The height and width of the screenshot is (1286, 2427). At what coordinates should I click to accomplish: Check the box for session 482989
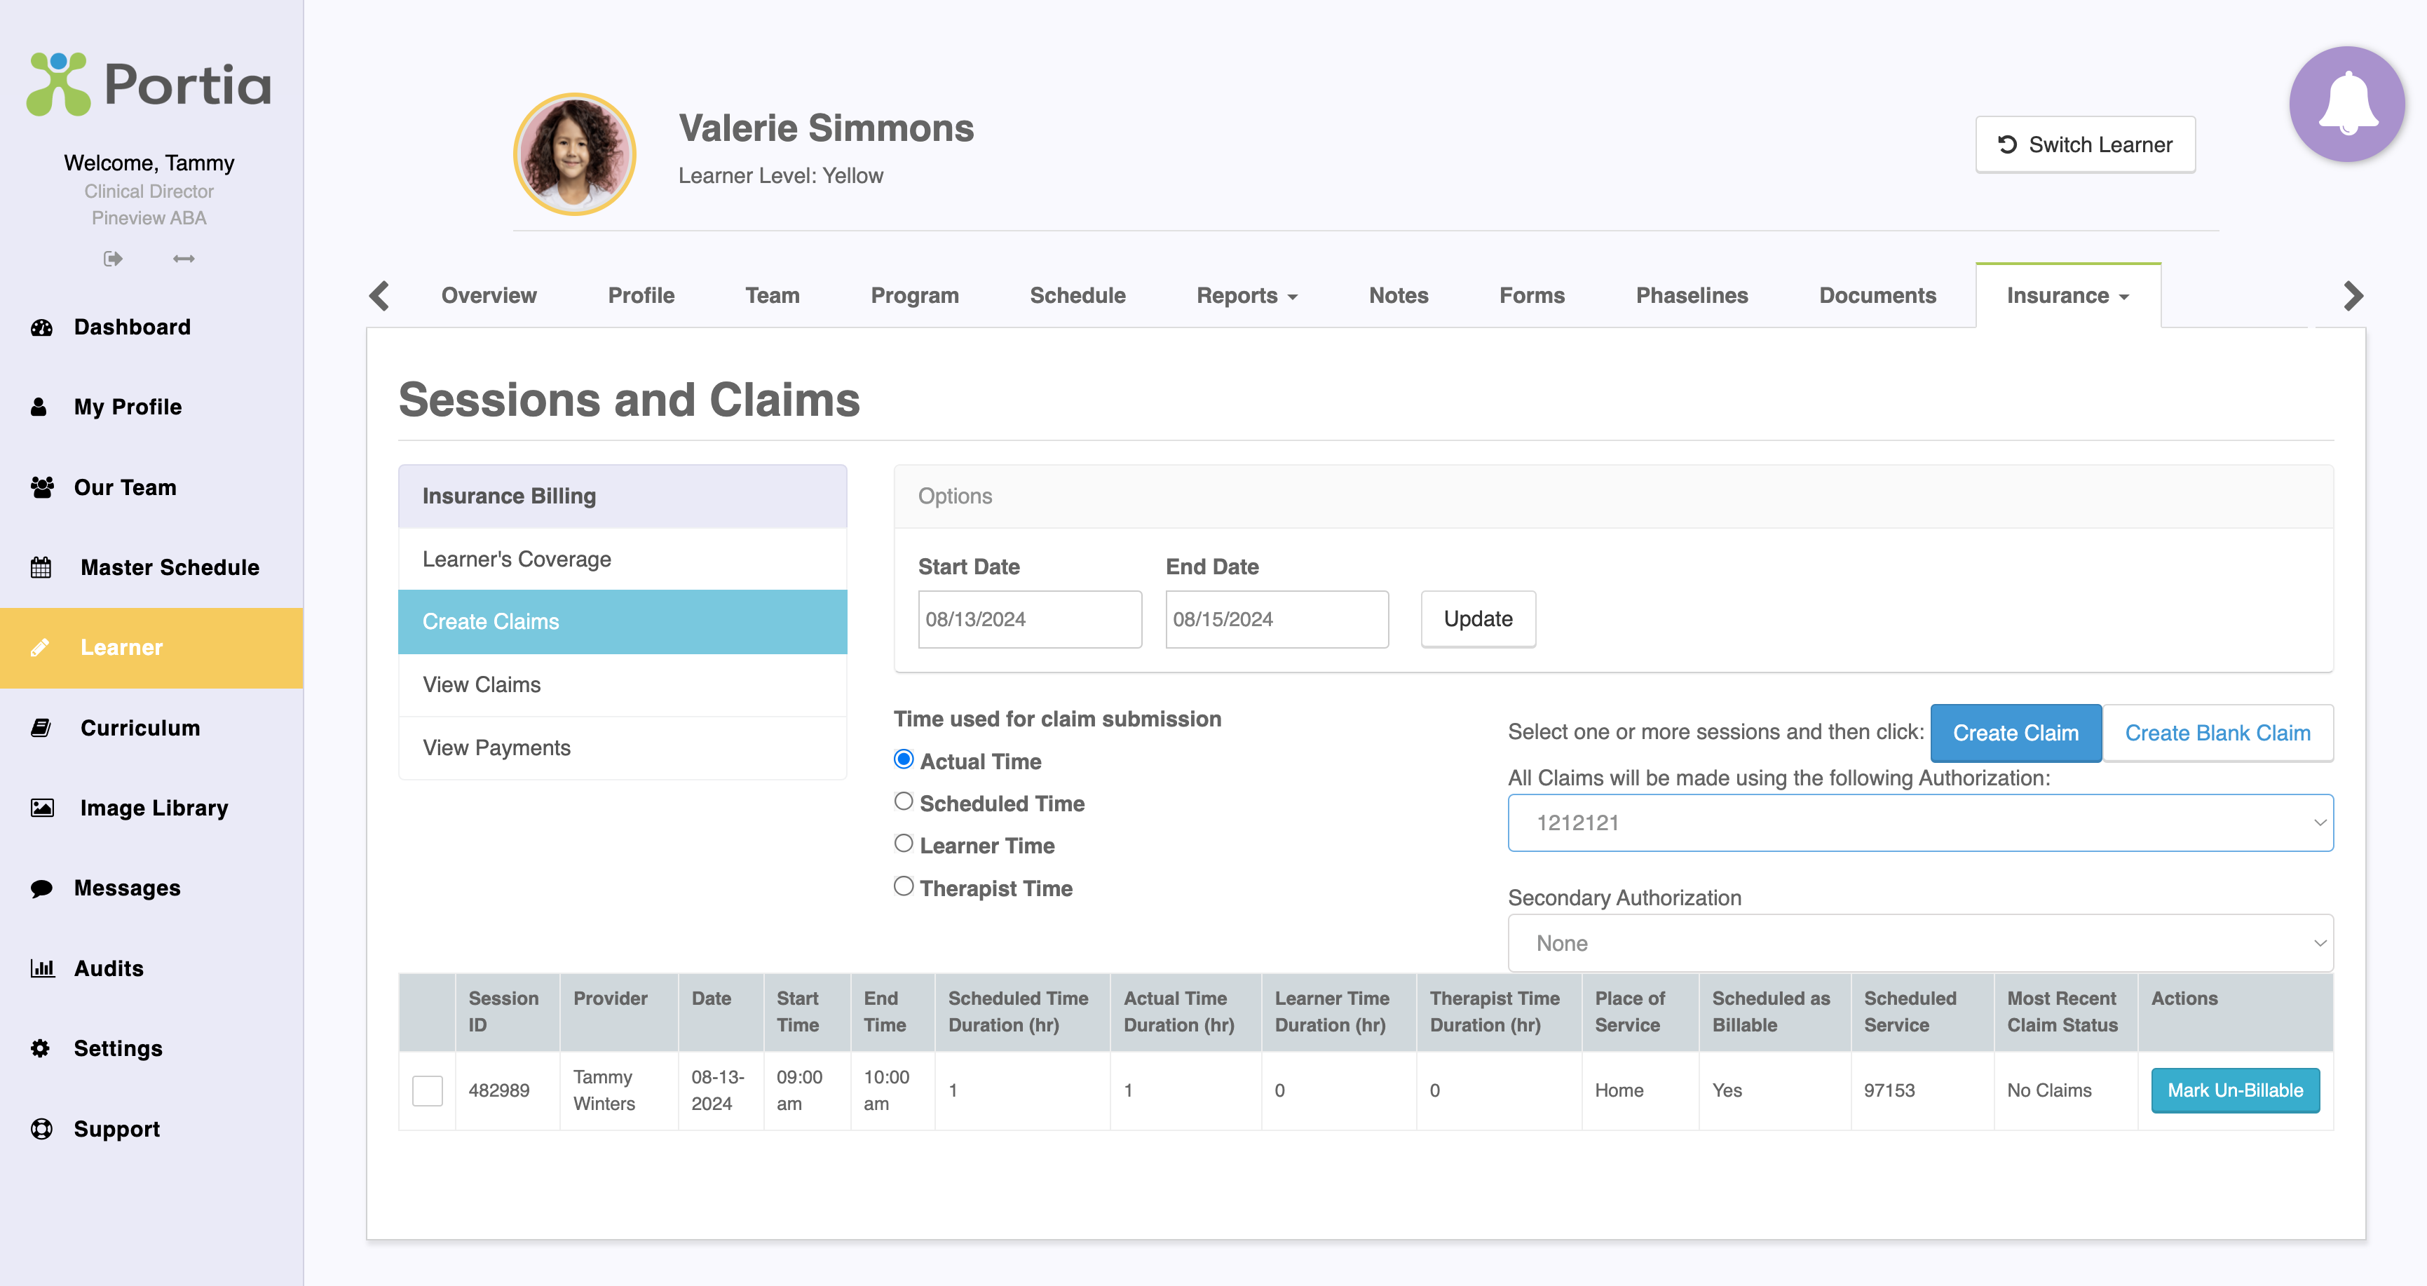point(428,1090)
